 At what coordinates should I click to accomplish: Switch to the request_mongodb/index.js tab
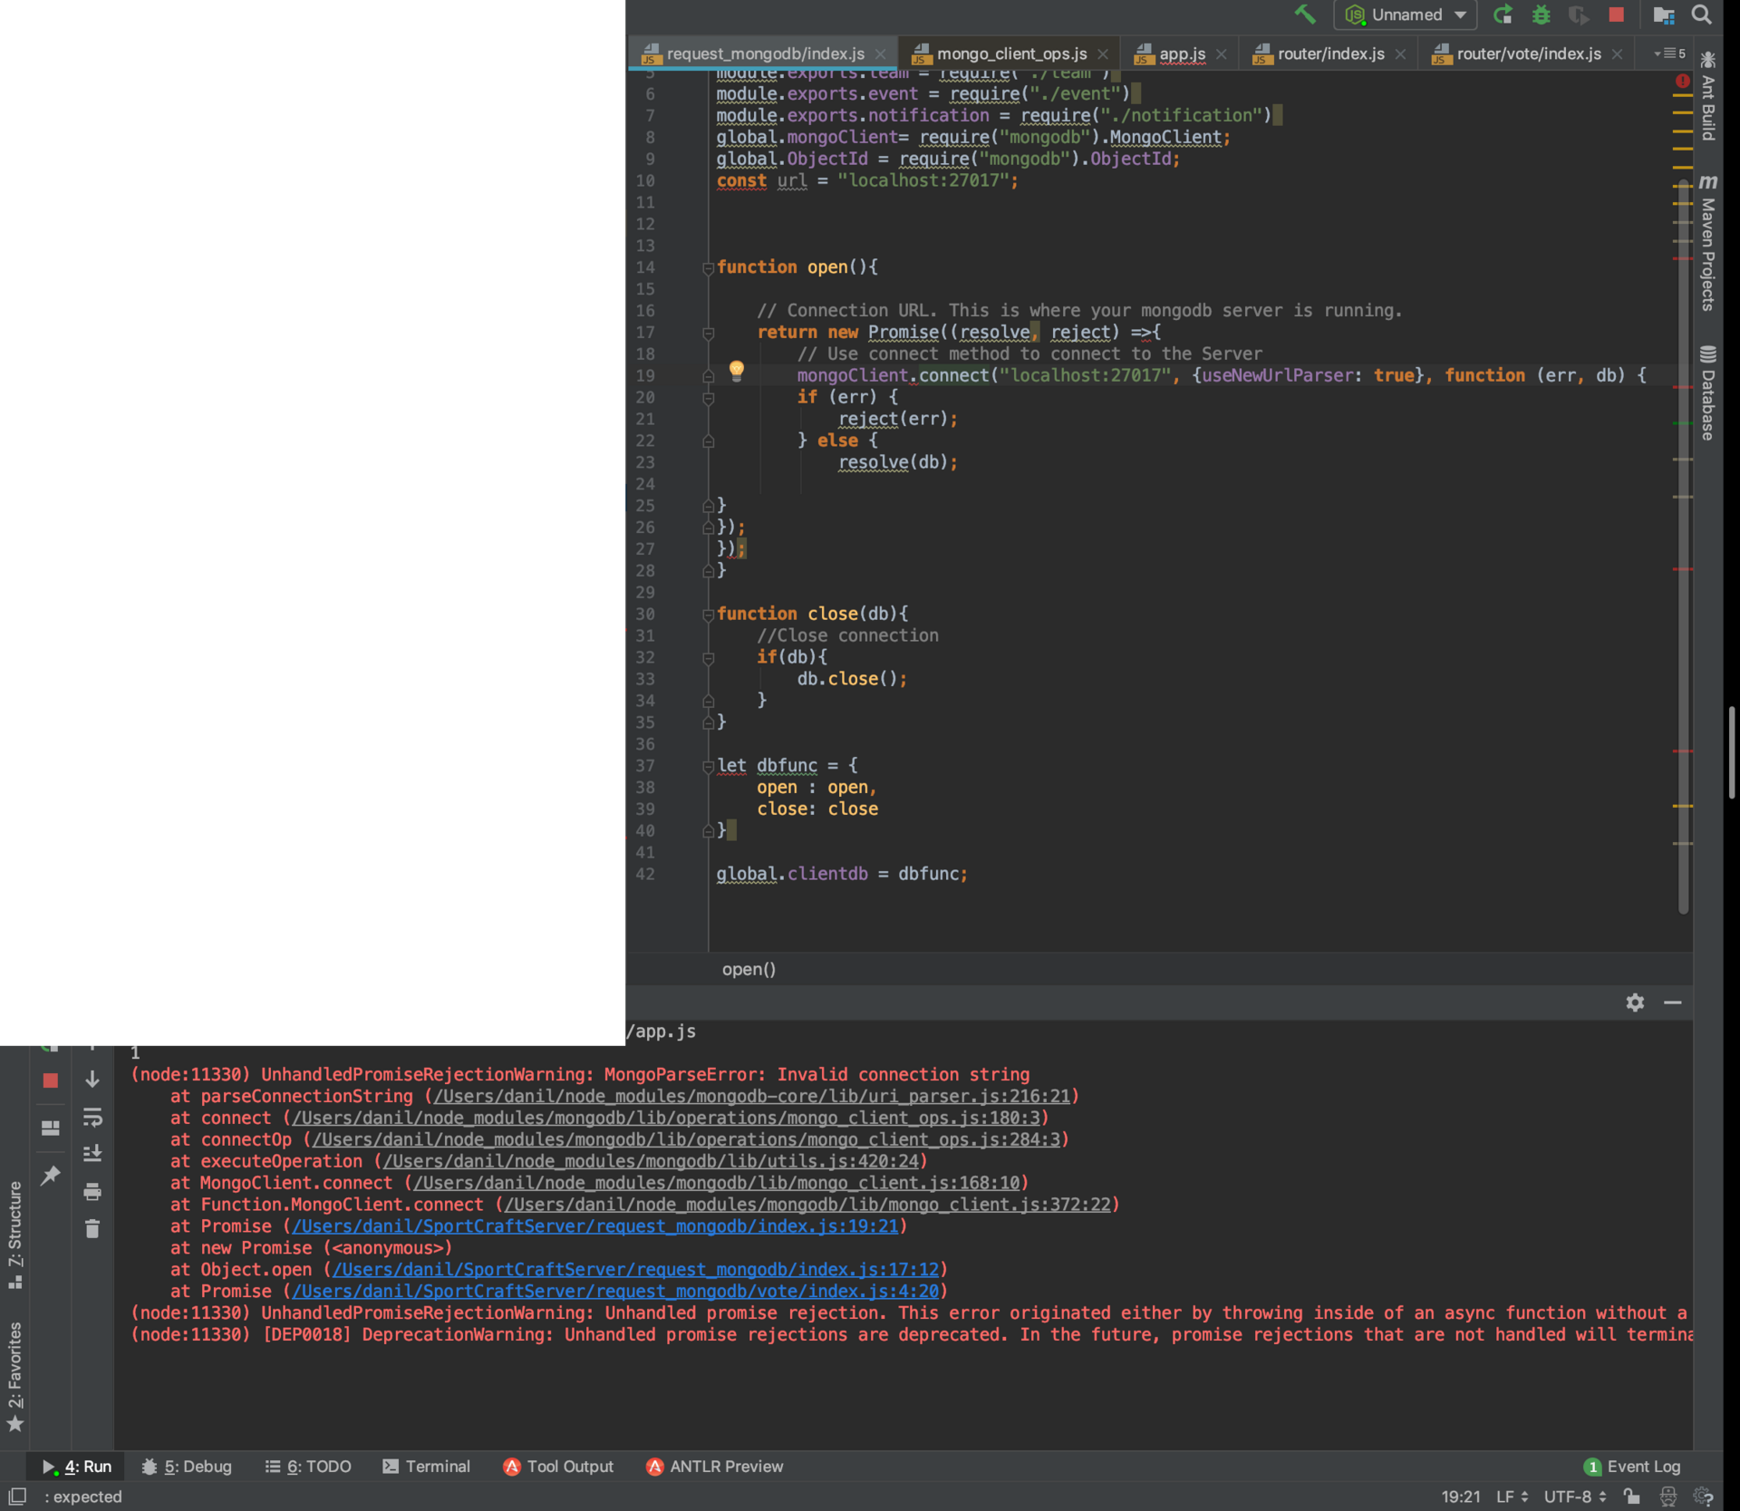point(765,53)
